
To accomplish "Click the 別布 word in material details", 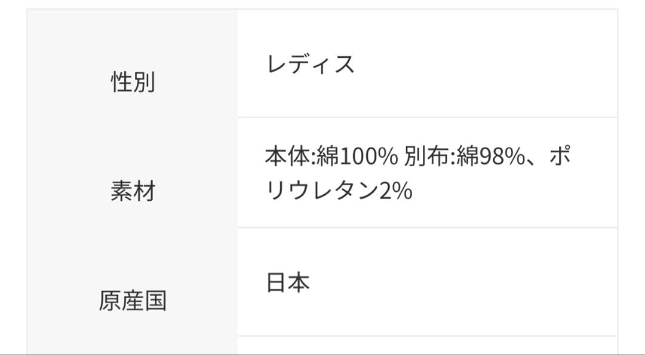I will (x=426, y=157).
